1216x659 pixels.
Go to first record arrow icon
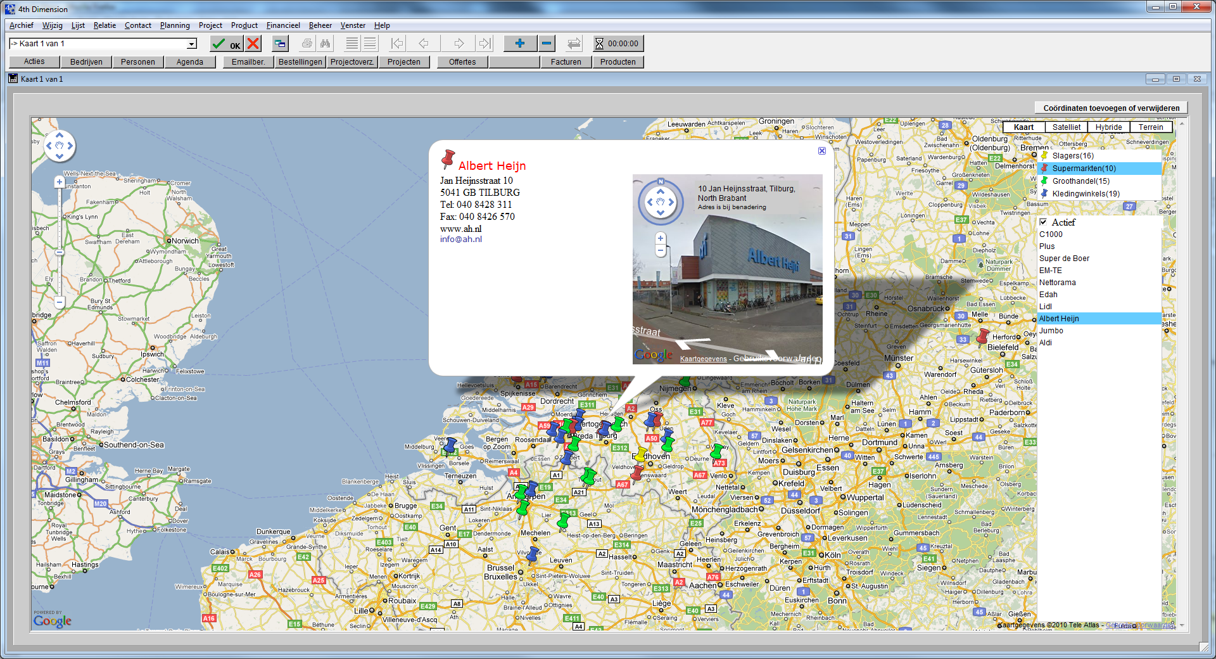[x=397, y=44]
